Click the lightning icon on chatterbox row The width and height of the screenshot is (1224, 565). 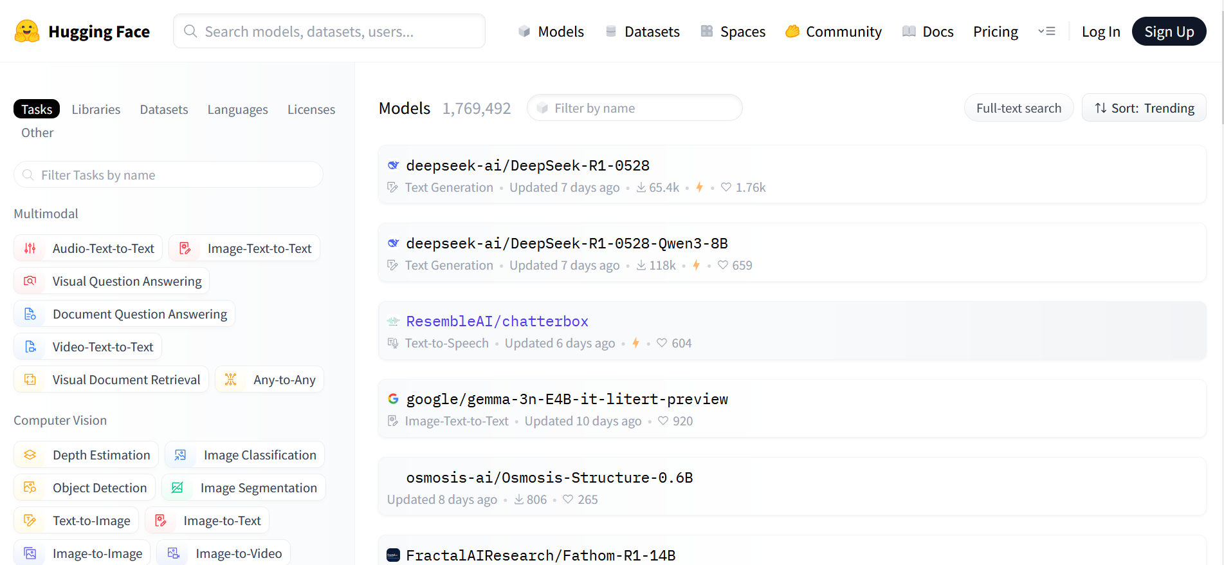coord(635,343)
